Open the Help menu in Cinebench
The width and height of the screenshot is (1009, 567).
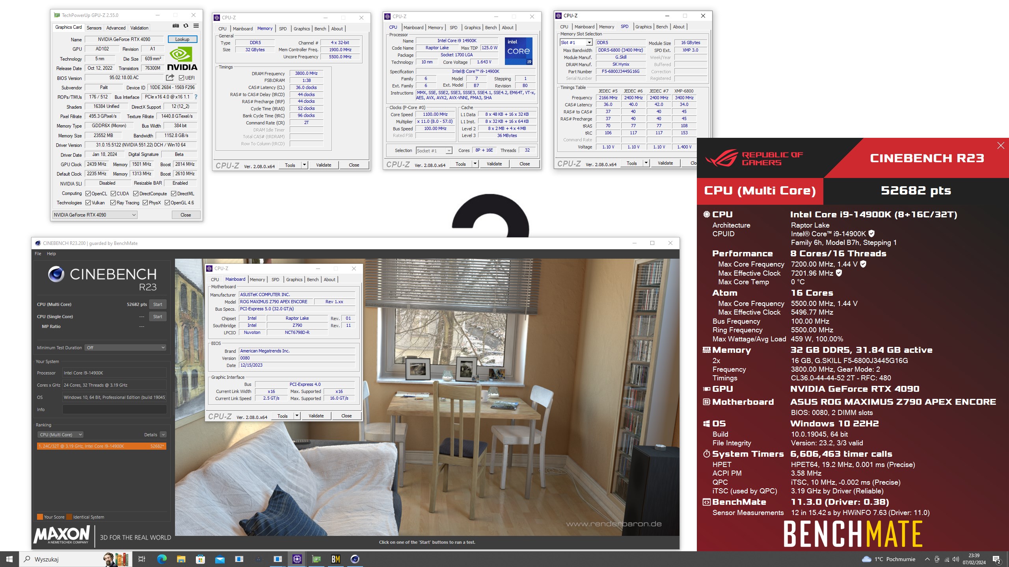51,254
